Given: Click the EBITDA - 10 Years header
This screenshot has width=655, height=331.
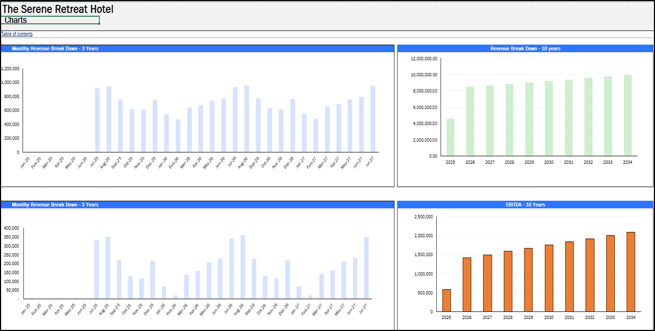Looking at the screenshot, I should (x=525, y=205).
